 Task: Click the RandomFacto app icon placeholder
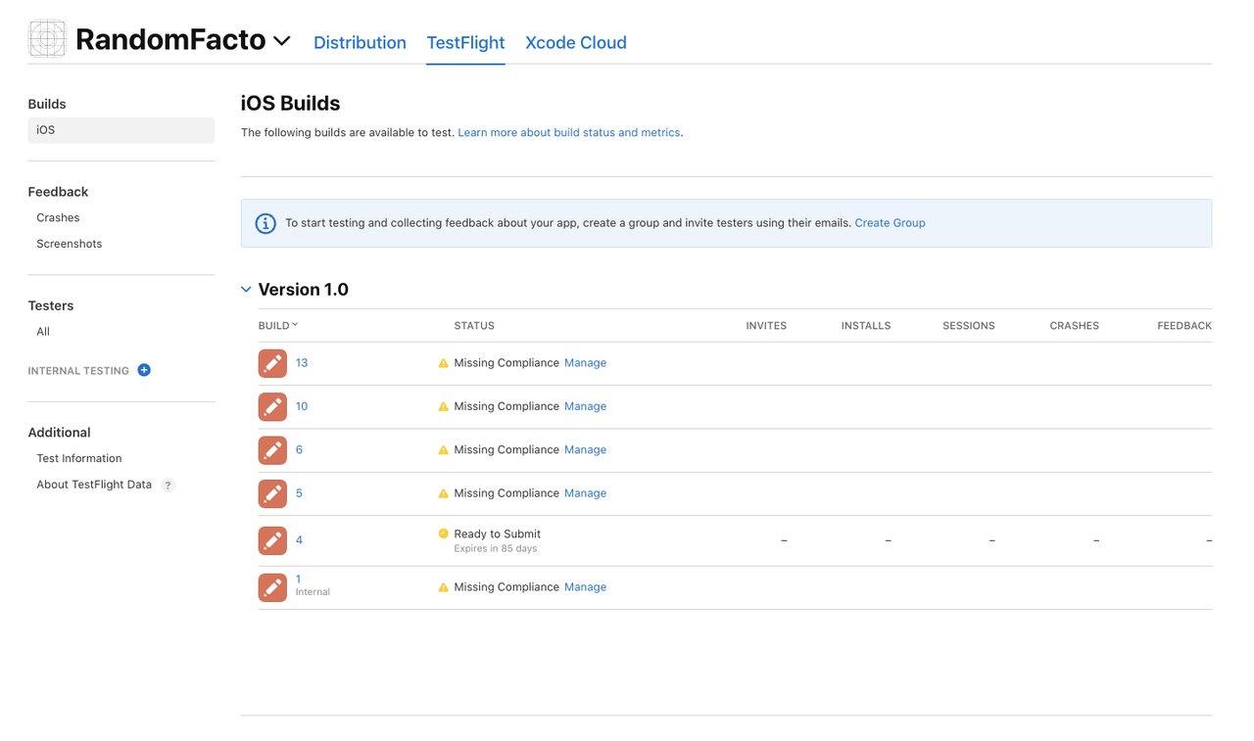[x=47, y=39]
